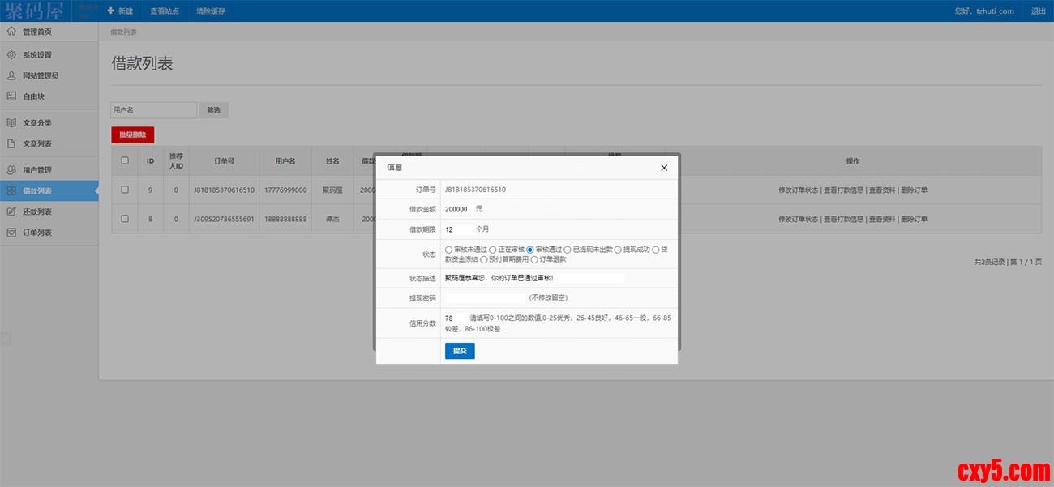Close the 信息 dialog with the X

point(664,168)
